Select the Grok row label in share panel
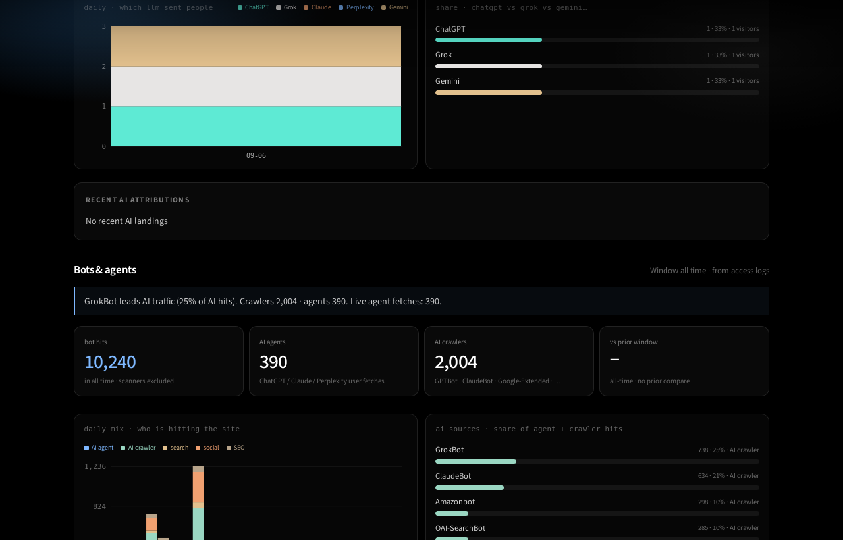The width and height of the screenshot is (843, 540). click(444, 55)
